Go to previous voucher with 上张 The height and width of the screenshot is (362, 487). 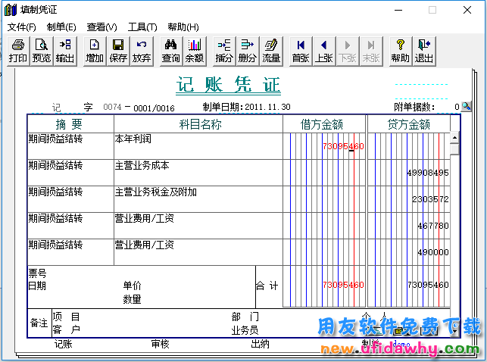[x=323, y=51]
